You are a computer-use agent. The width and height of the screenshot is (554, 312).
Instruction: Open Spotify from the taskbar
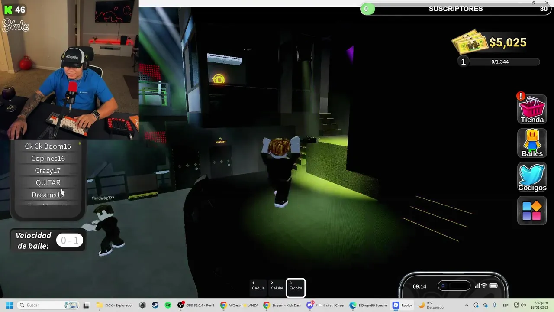click(x=168, y=305)
